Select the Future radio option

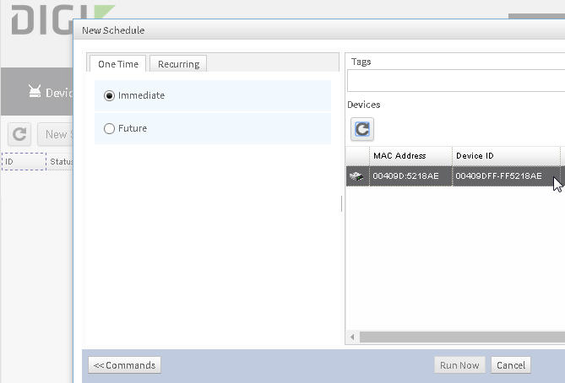pyautogui.click(x=109, y=128)
